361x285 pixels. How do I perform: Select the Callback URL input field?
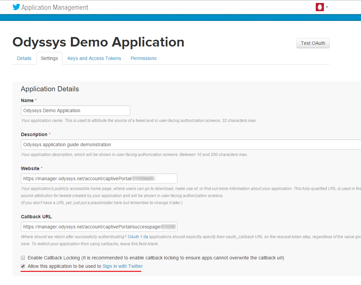pyautogui.click(x=99, y=227)
